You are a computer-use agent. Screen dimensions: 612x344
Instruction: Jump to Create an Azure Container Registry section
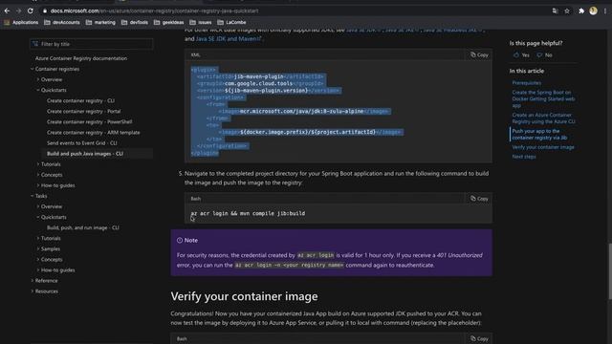coord(543,118)
